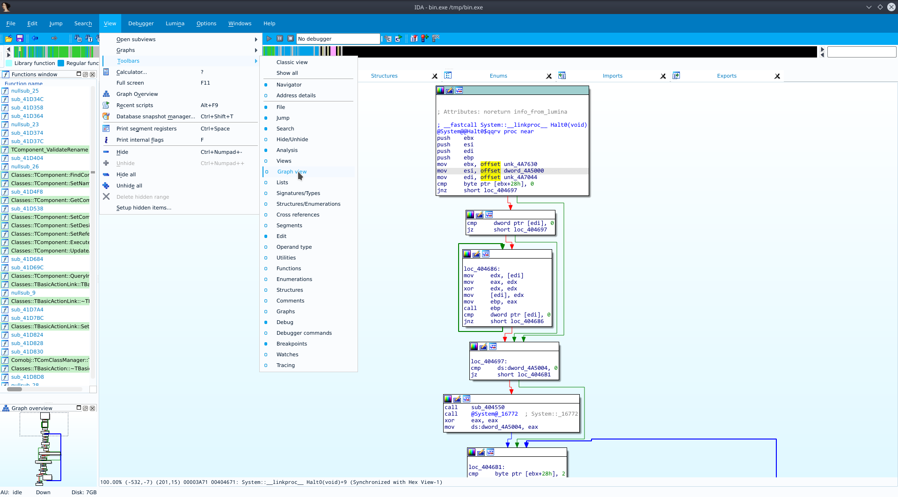The image size is (898, 497).
Task: Choose Show all toolbars
Action: click(308, 73)
